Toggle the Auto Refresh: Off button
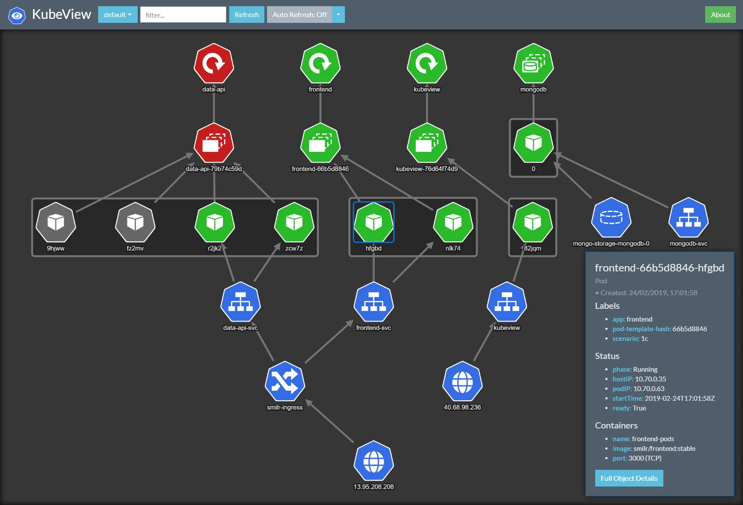 tap(300, 15)
